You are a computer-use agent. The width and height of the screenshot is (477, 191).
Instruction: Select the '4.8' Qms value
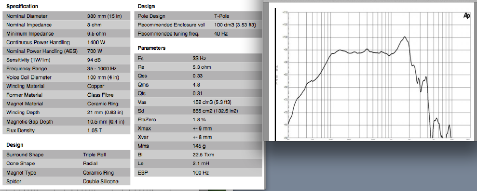(x=196, y=85)
